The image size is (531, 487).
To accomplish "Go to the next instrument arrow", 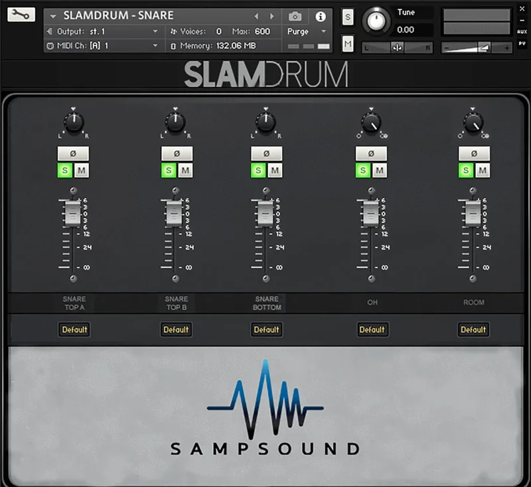I will pyautogui.click(x=271, y=16).
